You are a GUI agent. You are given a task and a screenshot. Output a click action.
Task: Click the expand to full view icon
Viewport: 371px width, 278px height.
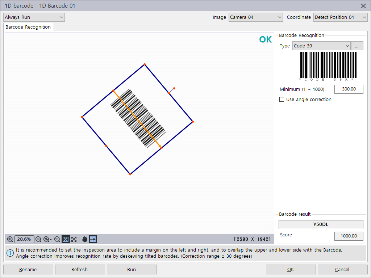[74, 239]
